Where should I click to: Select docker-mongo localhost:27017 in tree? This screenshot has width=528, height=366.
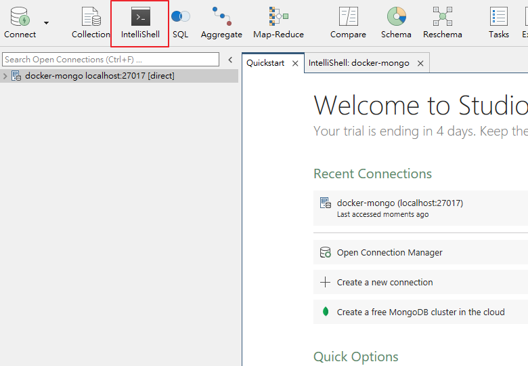coord(100,76)
